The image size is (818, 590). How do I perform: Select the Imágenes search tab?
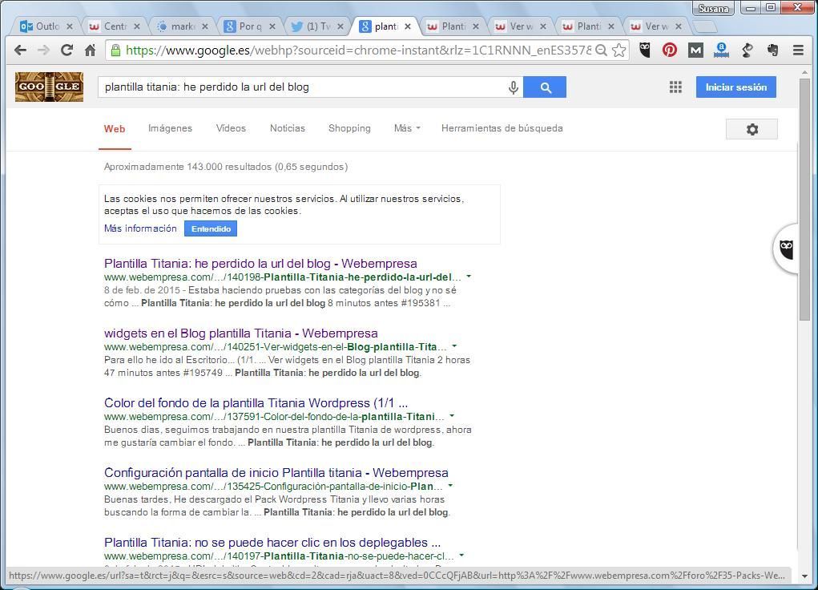tap(170, 128)
